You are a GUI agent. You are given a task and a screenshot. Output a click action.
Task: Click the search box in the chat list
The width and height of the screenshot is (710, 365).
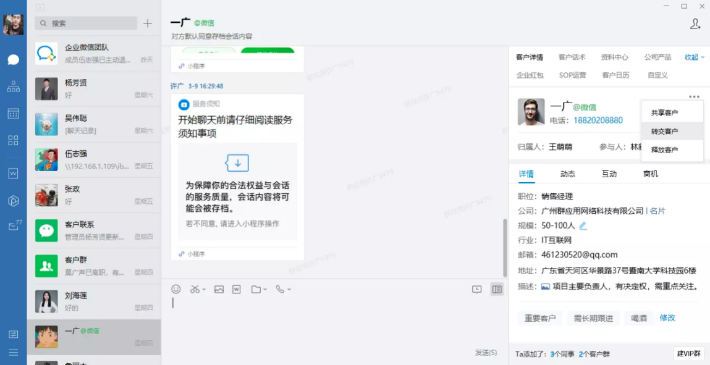click(x=85, y=23)
